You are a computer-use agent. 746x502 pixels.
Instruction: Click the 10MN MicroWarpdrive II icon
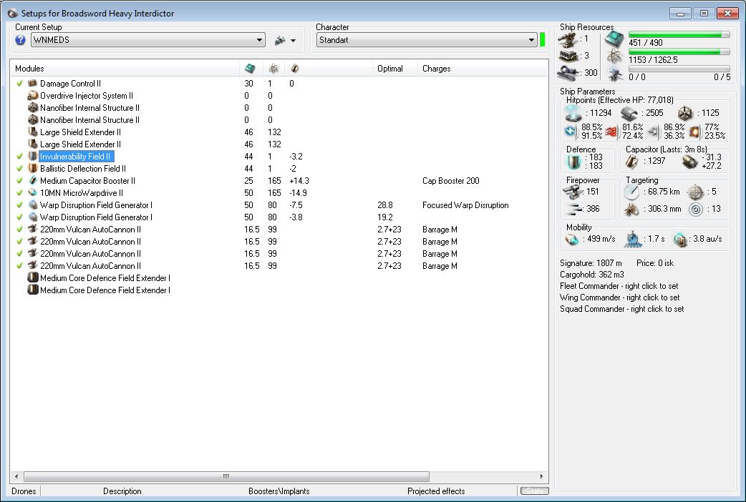(32, 193)
